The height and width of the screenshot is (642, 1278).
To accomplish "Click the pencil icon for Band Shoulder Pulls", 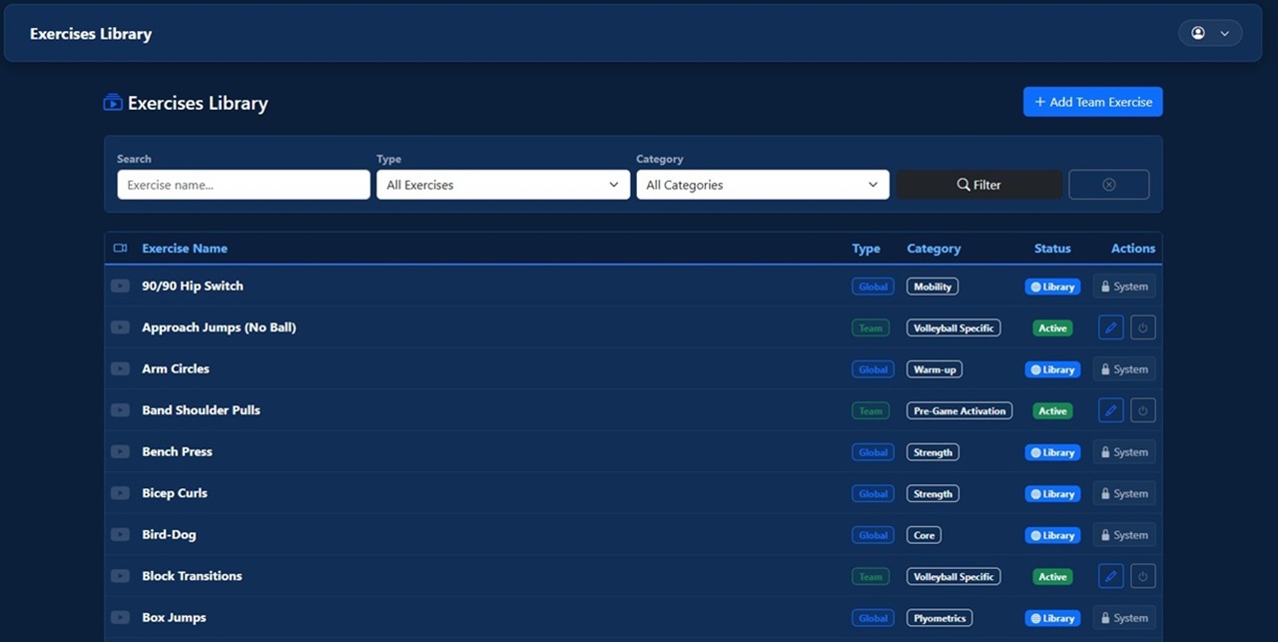I will pos(1110,410).
